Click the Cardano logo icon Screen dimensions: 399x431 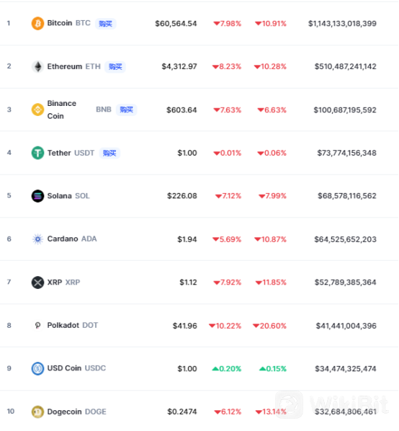pyautogui.click(x=37, y=239)
